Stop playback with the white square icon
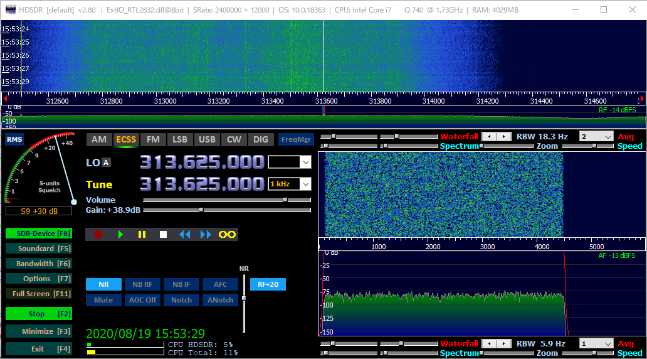This screenshot has height=359, width=647. tap(164, 235)
